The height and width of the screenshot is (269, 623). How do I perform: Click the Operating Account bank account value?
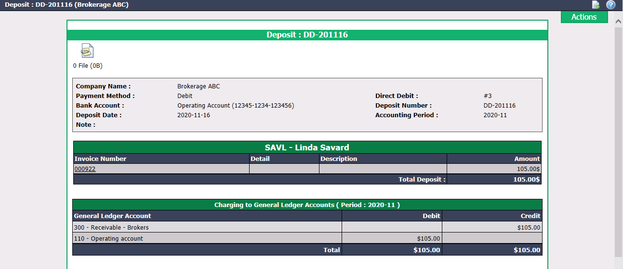[236, 106]
